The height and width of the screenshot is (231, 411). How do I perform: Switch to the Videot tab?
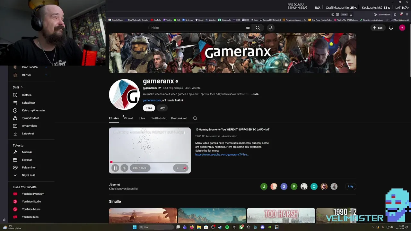tap(128, 118)
